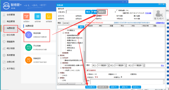Click the product search box above the tree
169x90 pixels.
coord(67,27)
